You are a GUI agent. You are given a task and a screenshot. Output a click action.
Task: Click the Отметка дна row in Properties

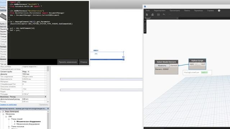pyautogui.click(x=23, y=89)
